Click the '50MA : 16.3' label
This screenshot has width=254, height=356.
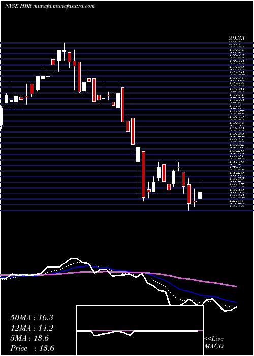[x=31, y=318]
